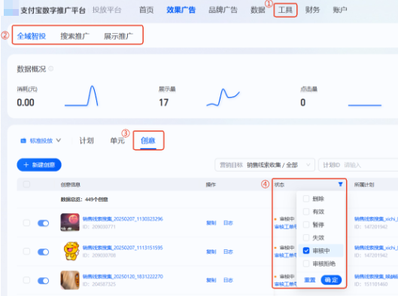Click the 数据总览: 449个创意 summary text

[84, 200]
